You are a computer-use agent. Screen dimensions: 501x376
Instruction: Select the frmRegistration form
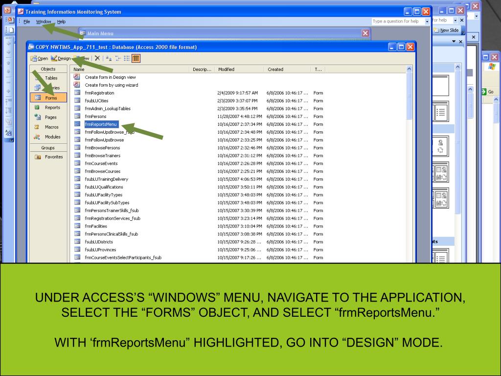(x=99, y=93)
